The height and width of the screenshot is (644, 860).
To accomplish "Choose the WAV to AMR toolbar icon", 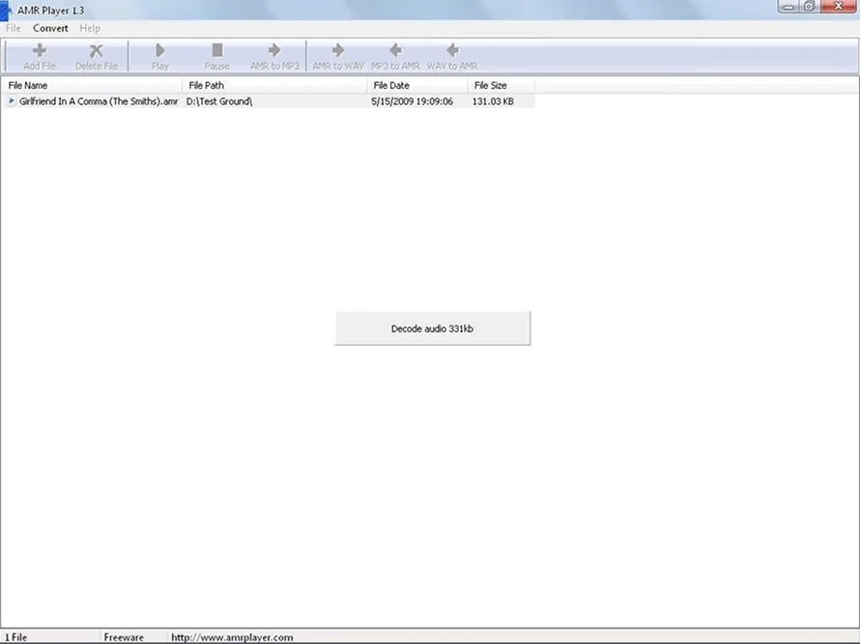I will click(x=452, y=50).
